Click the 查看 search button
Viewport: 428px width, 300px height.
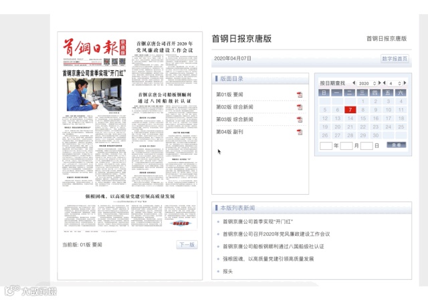pyautogui.click(x=397, y=145)
